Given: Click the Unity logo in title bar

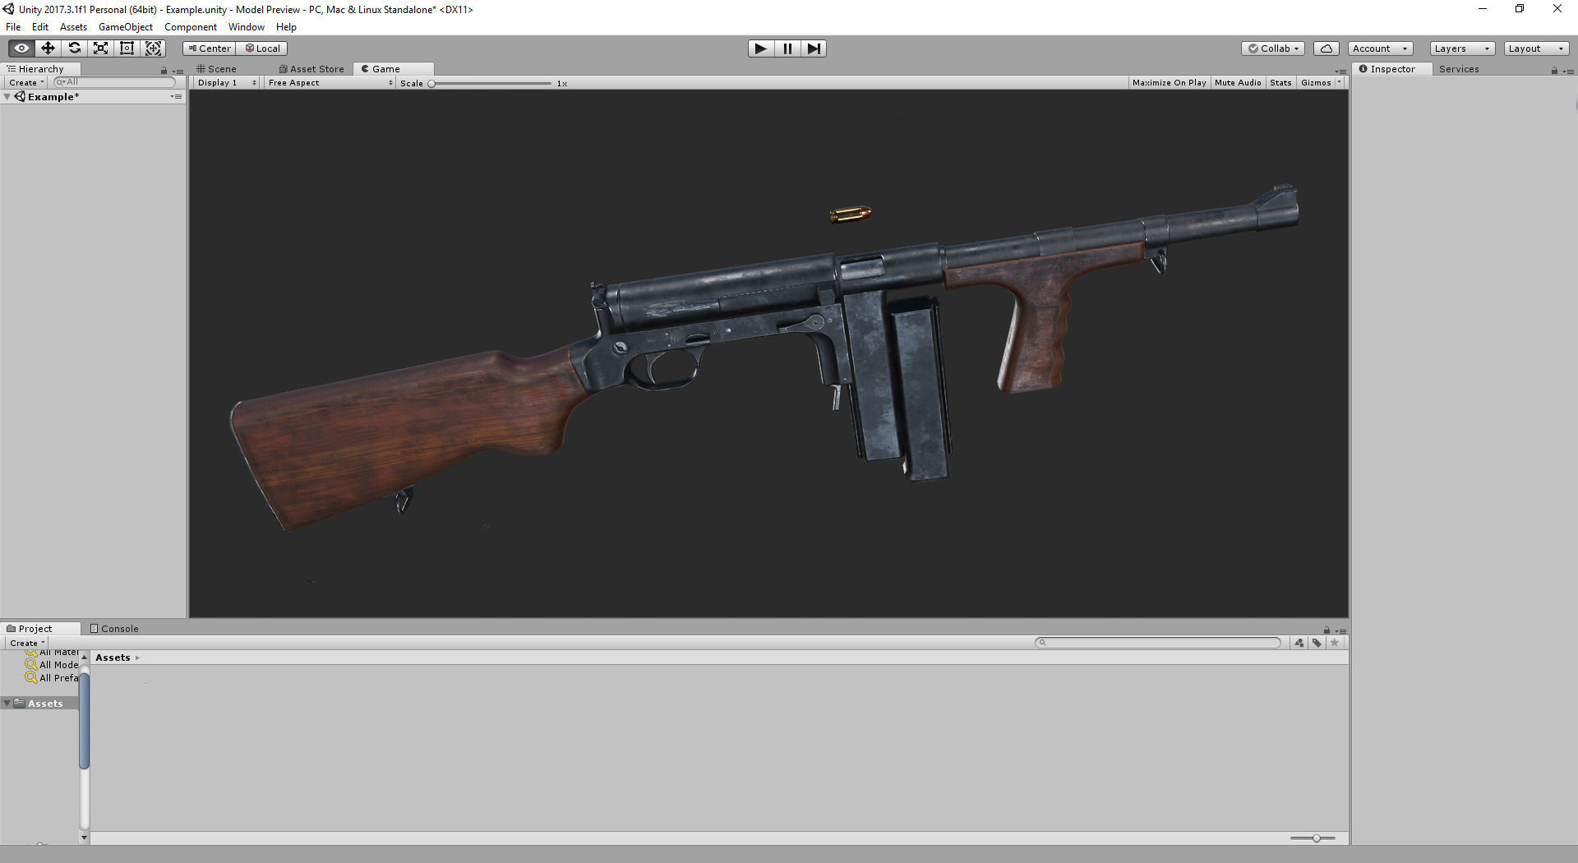Looking at the screenshot, I should [x=9, y=9].
